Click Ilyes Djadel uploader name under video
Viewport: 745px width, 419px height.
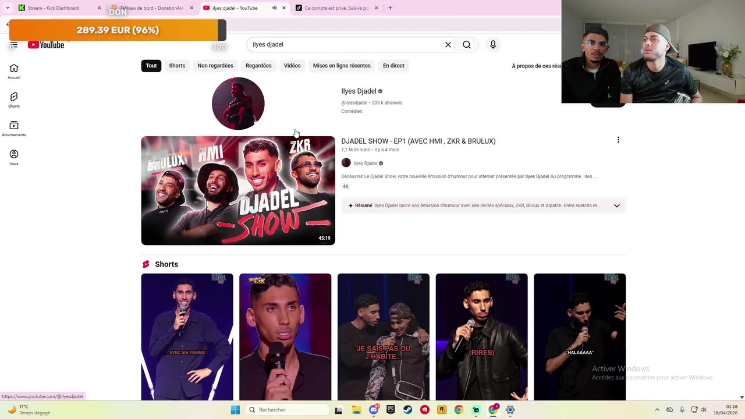coord(366,164)
